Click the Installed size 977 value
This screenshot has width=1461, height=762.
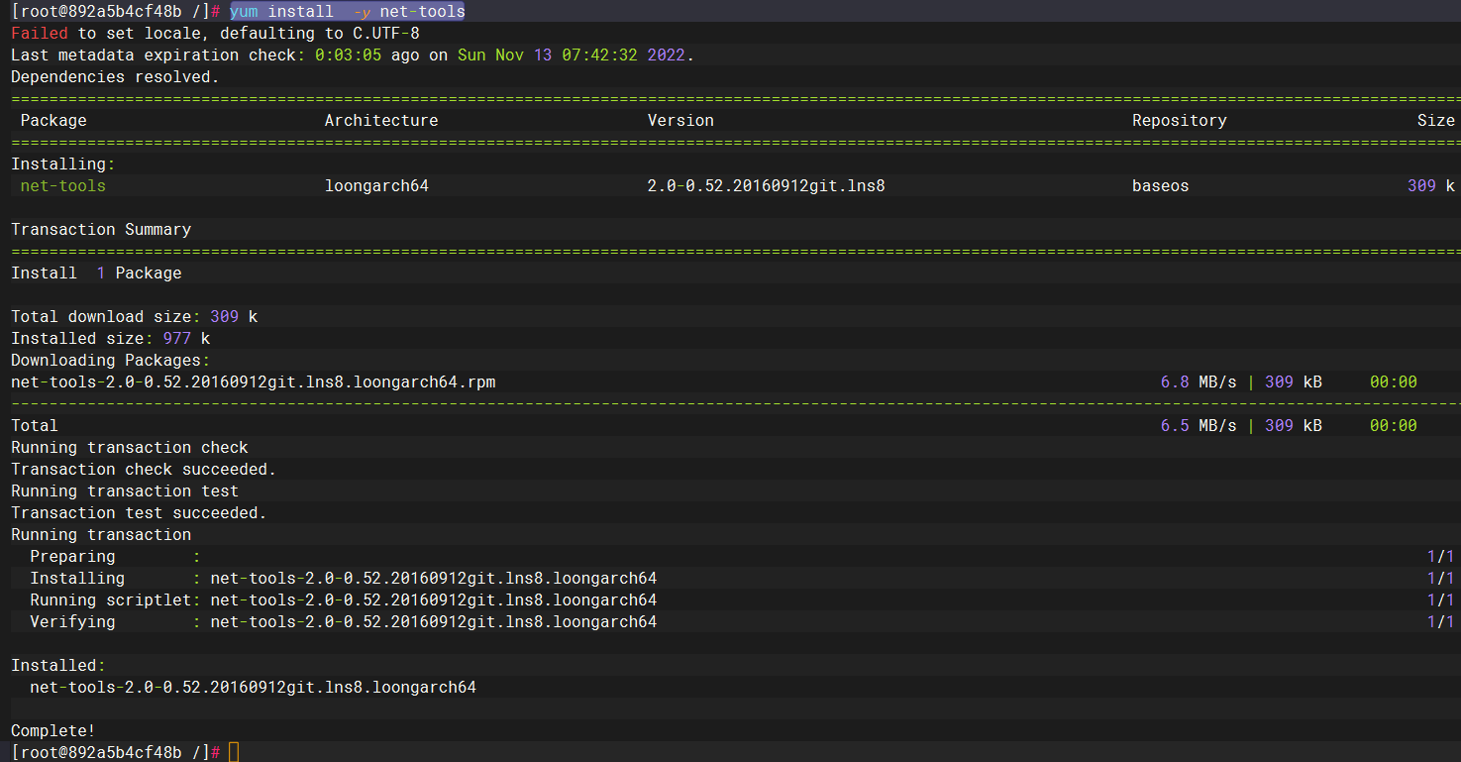click(177, 338)
